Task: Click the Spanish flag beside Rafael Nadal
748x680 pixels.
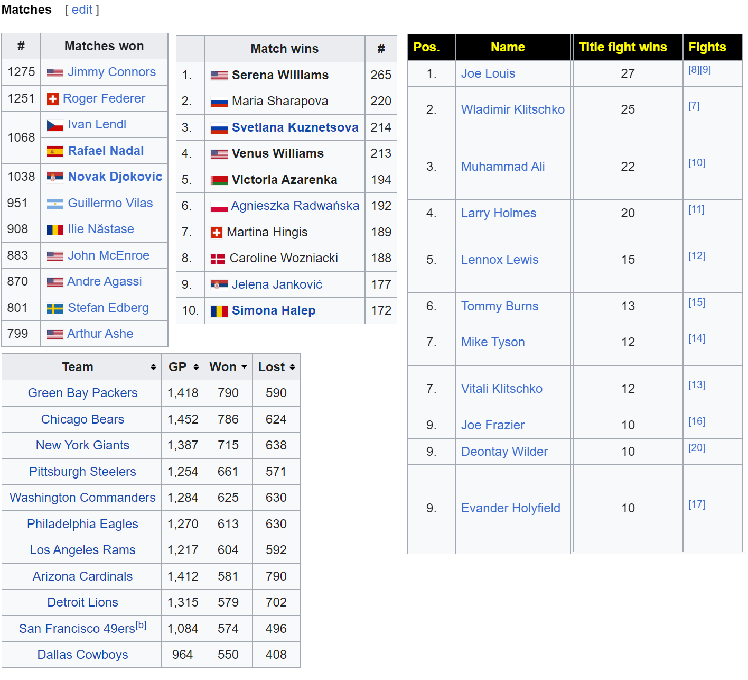Action: pos(55,152)
